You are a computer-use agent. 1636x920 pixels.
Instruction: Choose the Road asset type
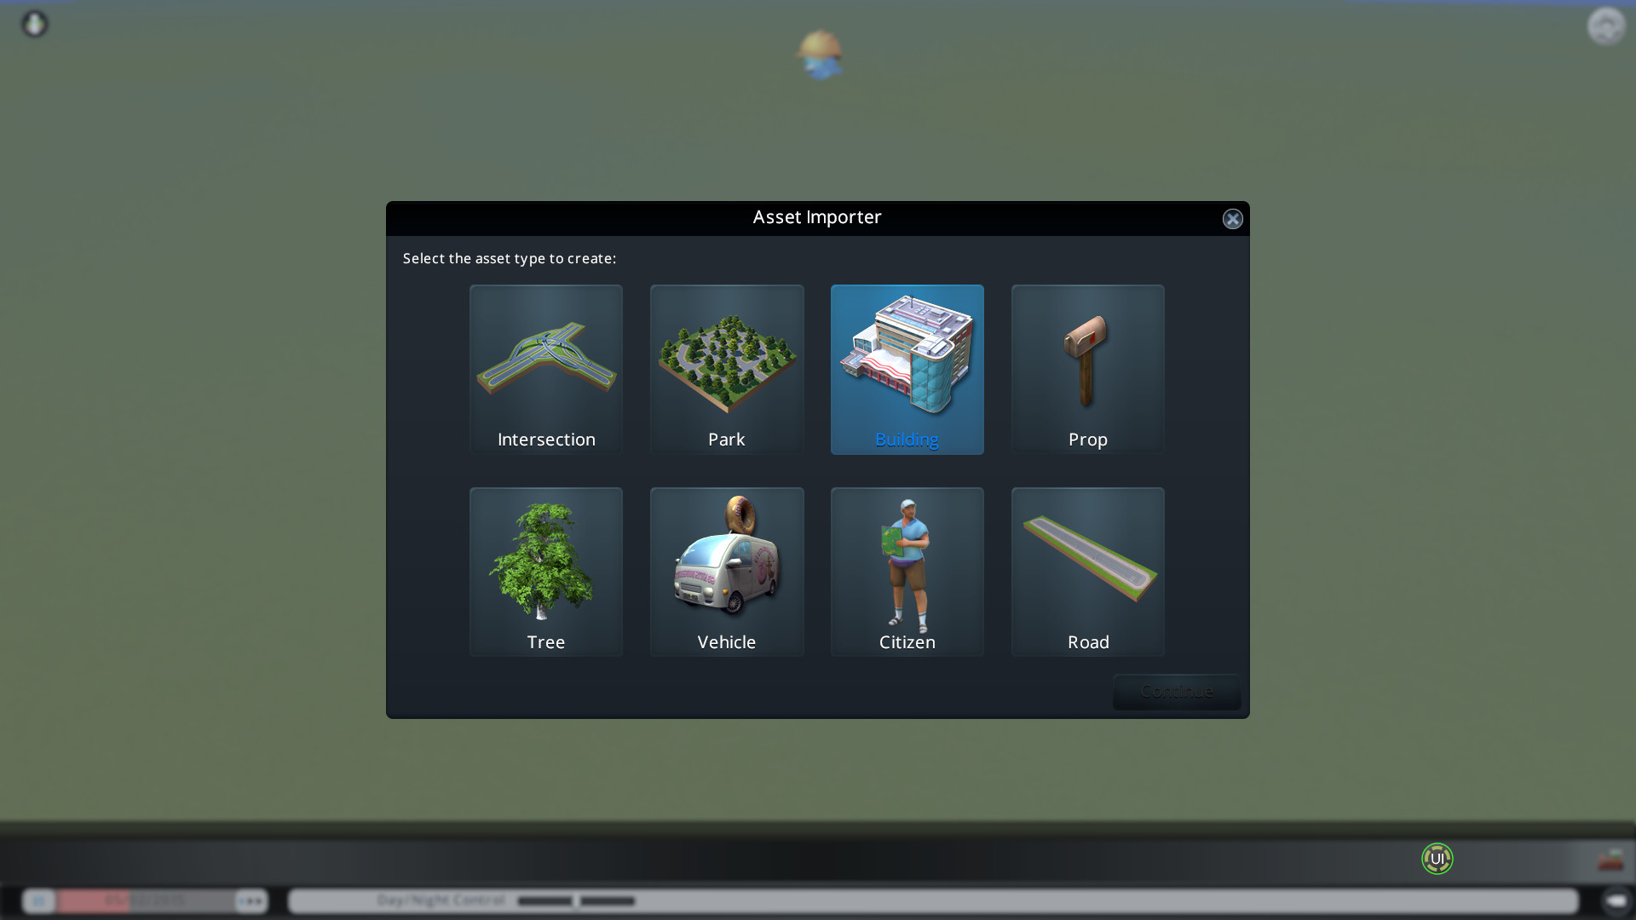(x=1087, y=572)
